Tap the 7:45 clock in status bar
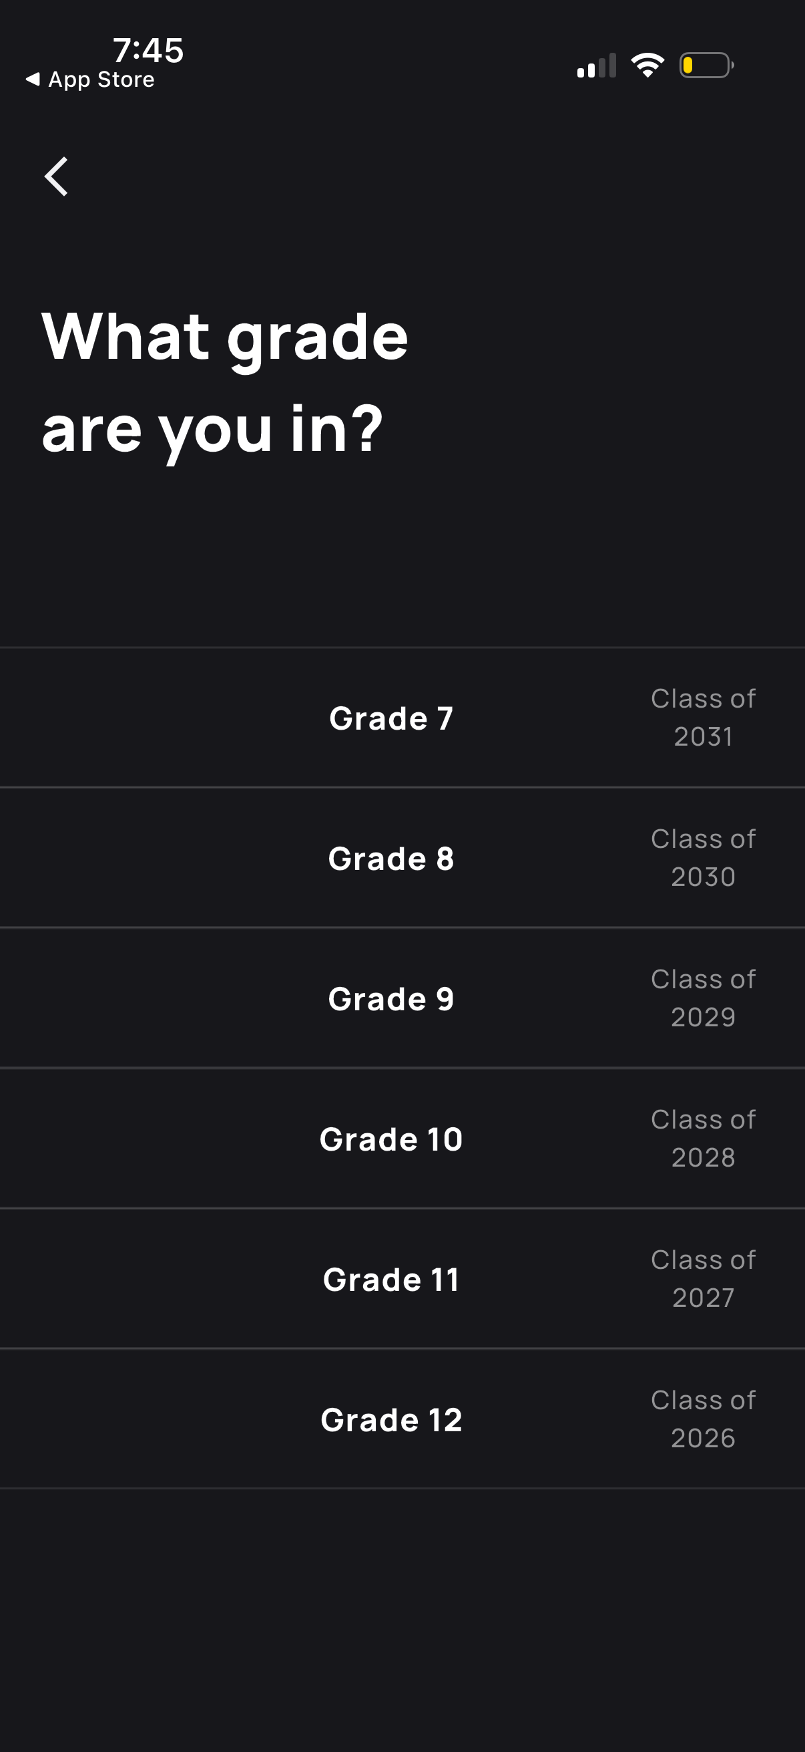The image size is (805, 1752). click(x=148, y=50)
